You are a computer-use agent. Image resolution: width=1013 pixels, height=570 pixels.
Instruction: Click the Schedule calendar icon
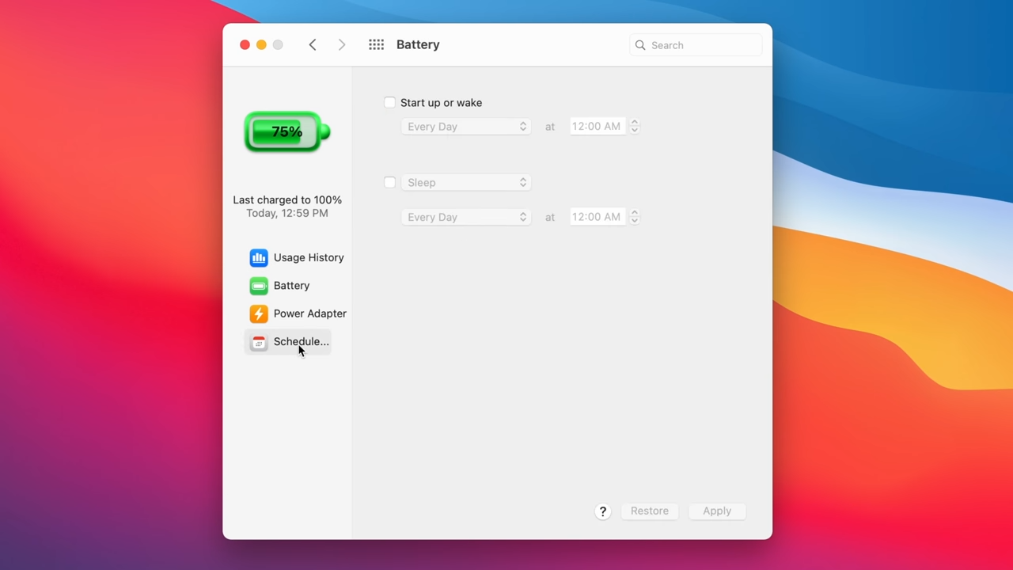coord(259,342)
